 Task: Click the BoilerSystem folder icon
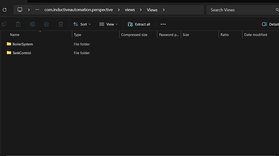tap(9, 44)
